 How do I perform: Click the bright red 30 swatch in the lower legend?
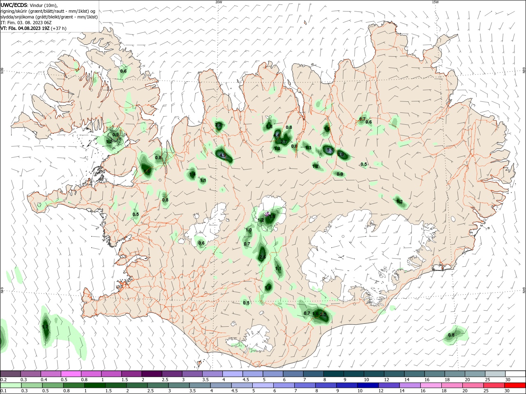tap(515, 385)
